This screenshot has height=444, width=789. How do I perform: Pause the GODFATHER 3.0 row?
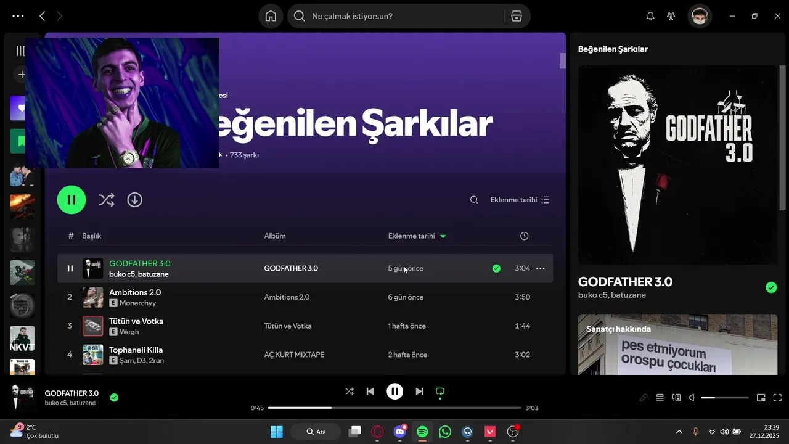point(70,268)
